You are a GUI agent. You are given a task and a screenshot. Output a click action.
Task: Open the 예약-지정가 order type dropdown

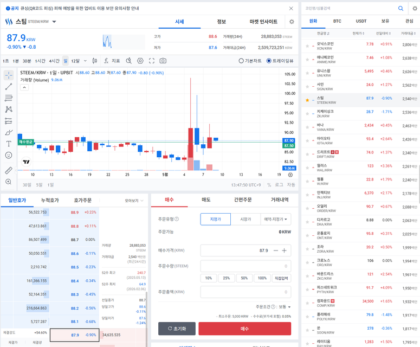[276, 219]
